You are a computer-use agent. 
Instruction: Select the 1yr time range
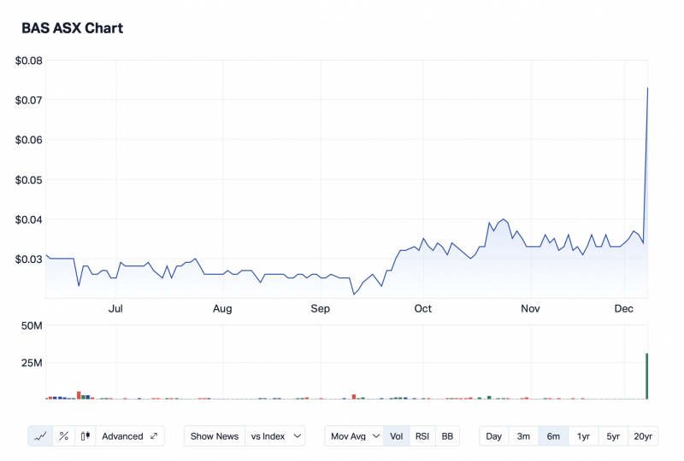(583, 436)
